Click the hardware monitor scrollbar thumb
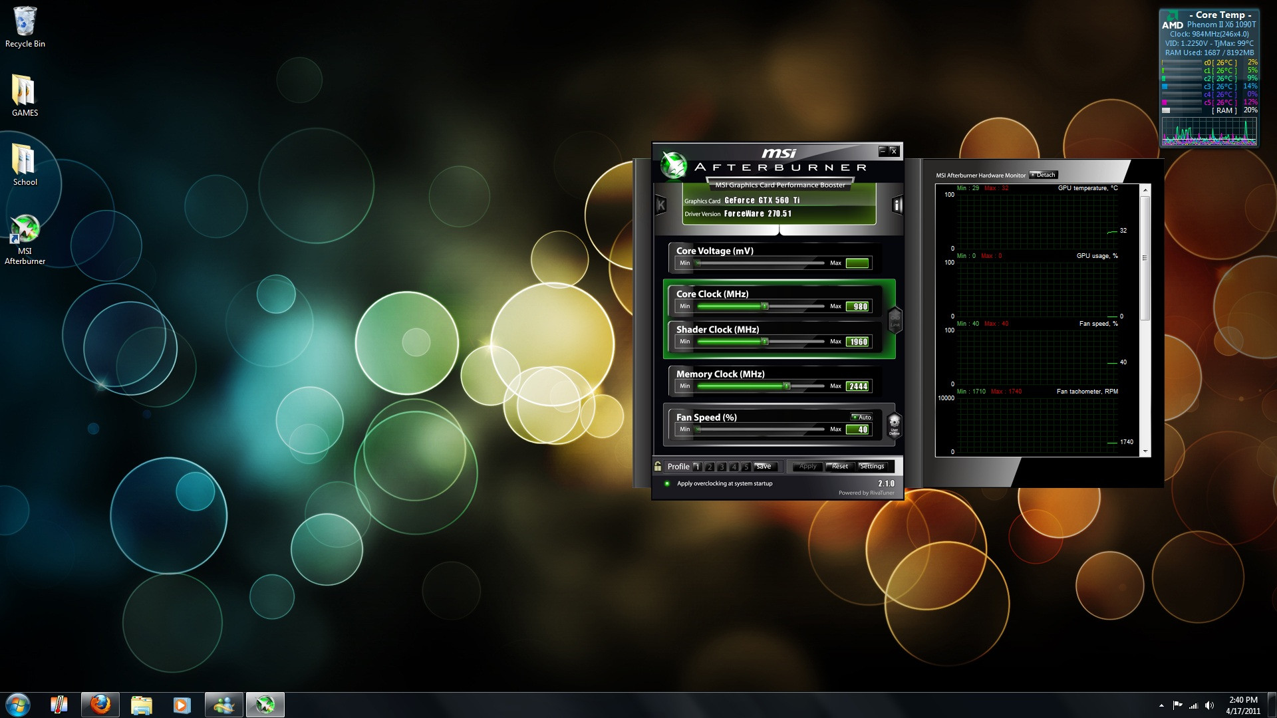The image size is (1277, 718). coord(1145,258)
